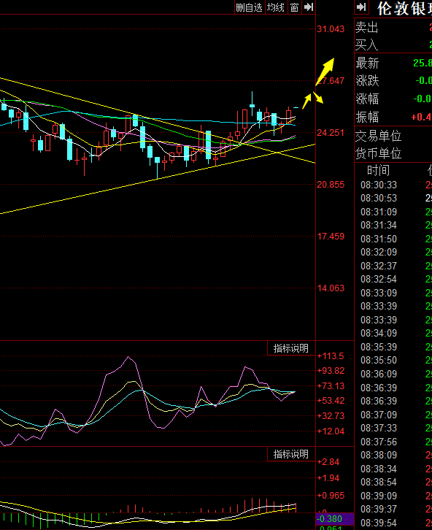Select the 08:35:39 tick row
Viewport: 432px width, 530px height.
393,347
